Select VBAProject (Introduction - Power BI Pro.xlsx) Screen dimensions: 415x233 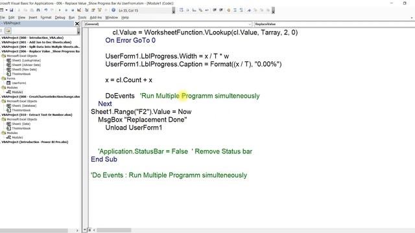(35, 142)
